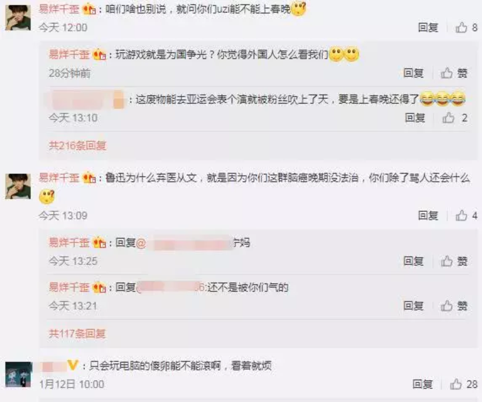Like the 13:10 reply with 2 likes
The image size is (482, 402).
(454, 118)
